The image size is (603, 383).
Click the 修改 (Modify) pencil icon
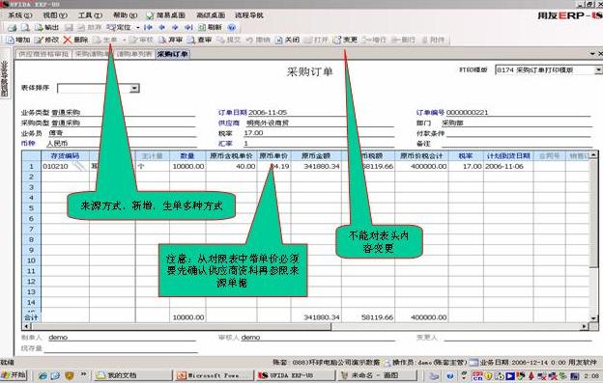point(39,40)
